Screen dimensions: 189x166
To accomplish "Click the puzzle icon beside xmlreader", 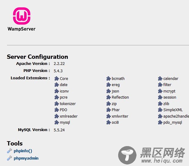I will (56, 116).
